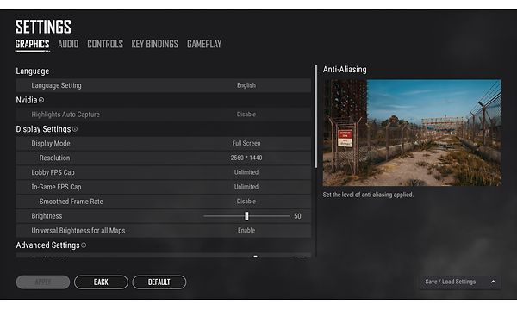Click the Smoothed Frame Rate label
This screenshot has height=310, width=517.
tap(72, 201)
